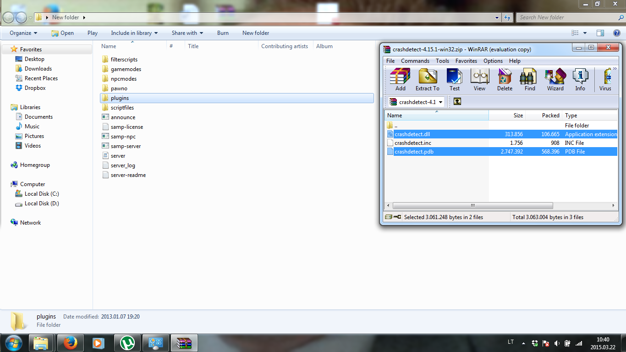626x352 pixels.
Task: Run the Test archive tool
Action: 454,80
